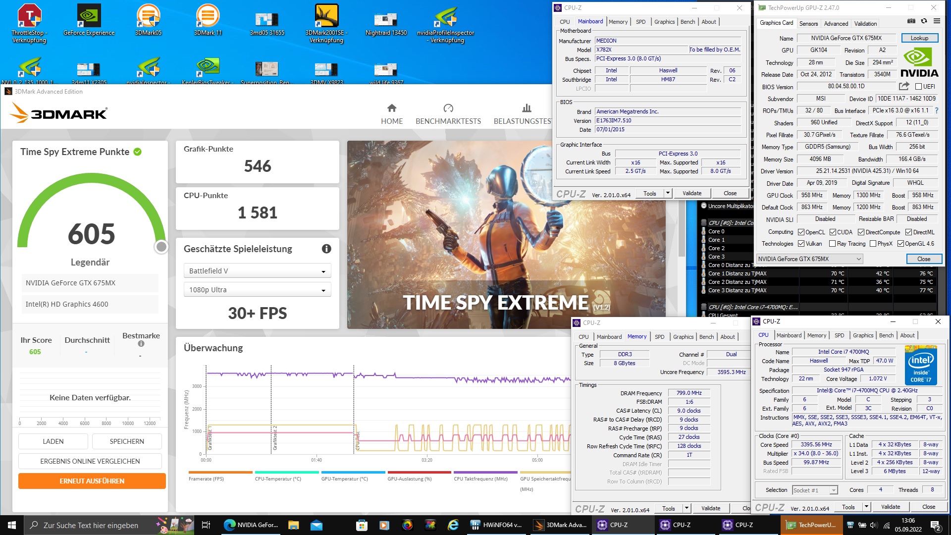This screenshot has height=535, width=951.
Task: Expand Tools dropdown arrow in Memory CPU-Z
Action: (x=687, y=508)
